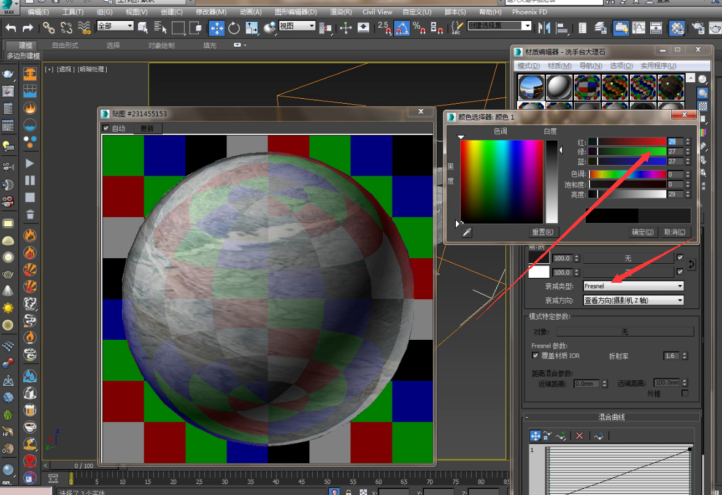Image resolution: width=722 pixels, height=495 pixels.
Task: Select move-point tool in mix curve toolbar
Action: tap(535, 436)
